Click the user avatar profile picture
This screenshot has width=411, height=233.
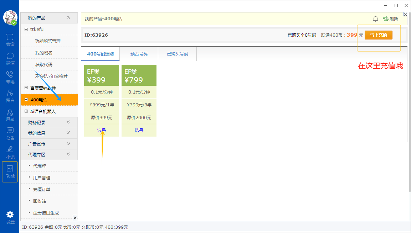tap(10, 17)
